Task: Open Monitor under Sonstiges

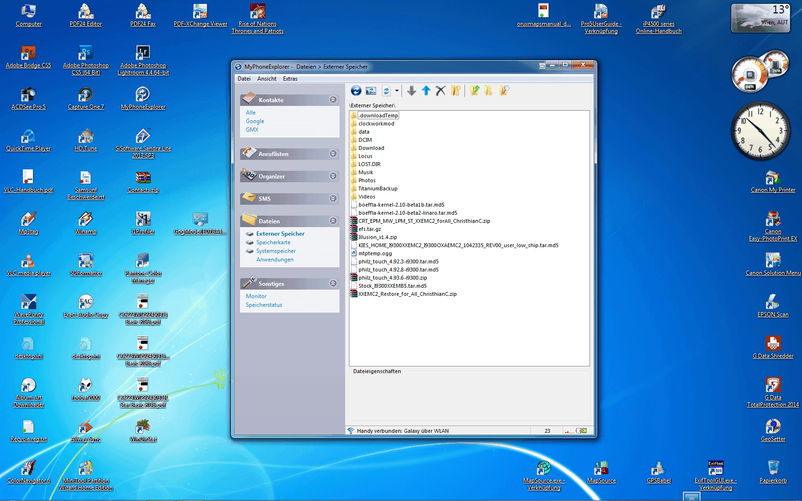Action: (256, 296)
